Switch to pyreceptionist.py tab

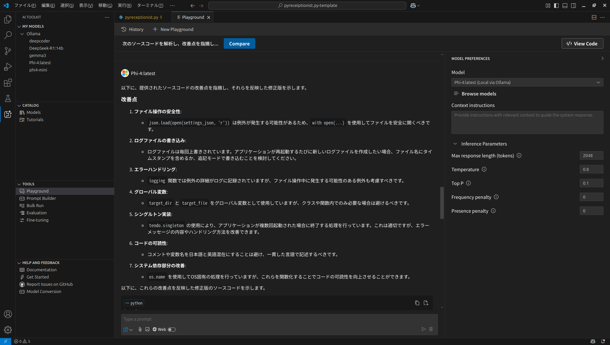point(143,17)
